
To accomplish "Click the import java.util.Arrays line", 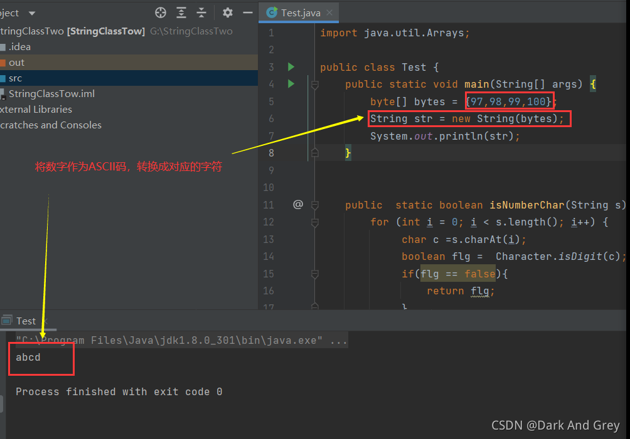I will [x=395, y=33].
